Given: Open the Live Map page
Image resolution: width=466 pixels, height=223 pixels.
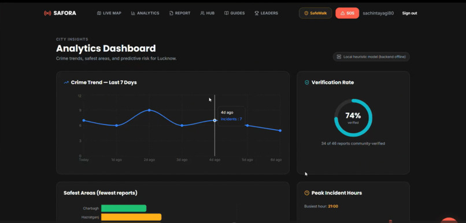Looking at the screenshot, I should [109, 13].
